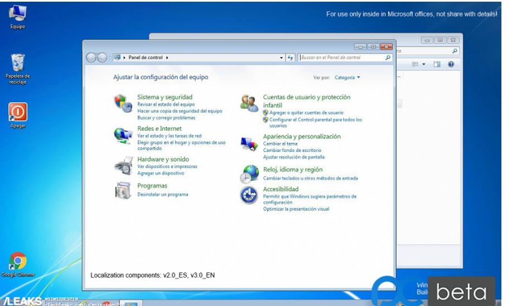
Task: Open Hacer una copia de seguridad del equipo
Action: tap(180, 111)
